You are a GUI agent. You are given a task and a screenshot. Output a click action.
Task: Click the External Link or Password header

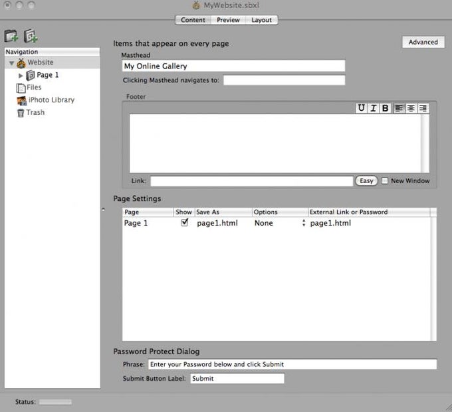[369, 212]
